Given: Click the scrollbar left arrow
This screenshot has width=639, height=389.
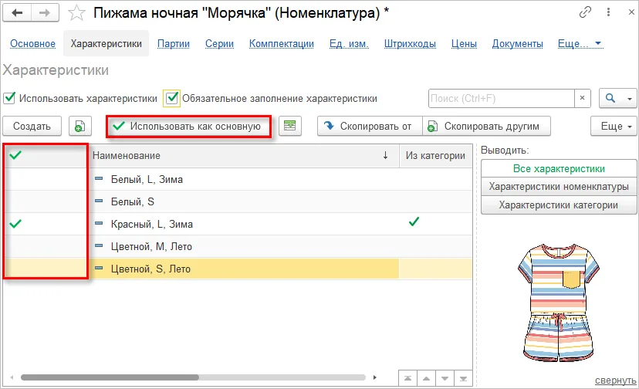Looking at the screenshot, I should [x=12, y=377].
